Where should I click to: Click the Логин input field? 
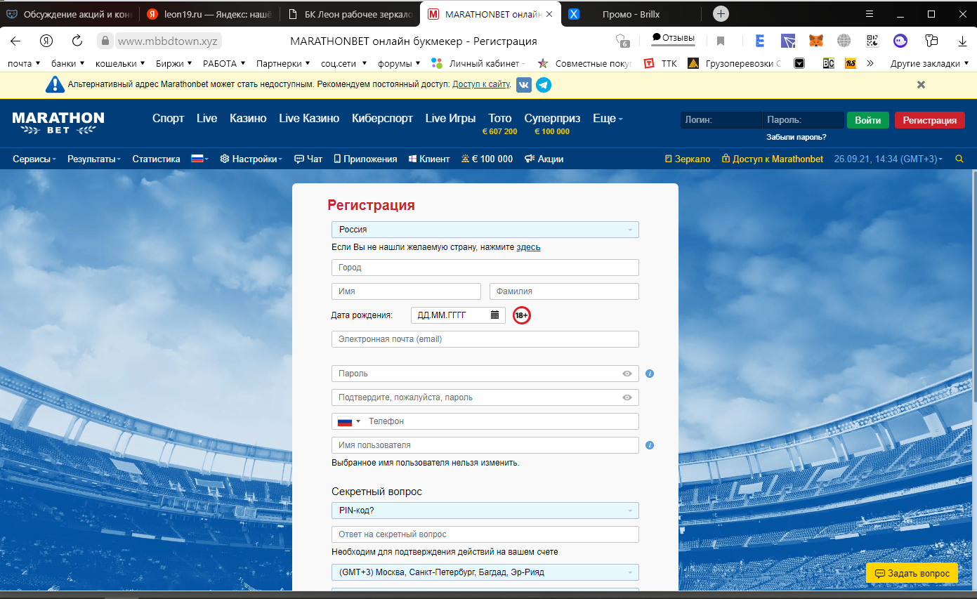721,120
